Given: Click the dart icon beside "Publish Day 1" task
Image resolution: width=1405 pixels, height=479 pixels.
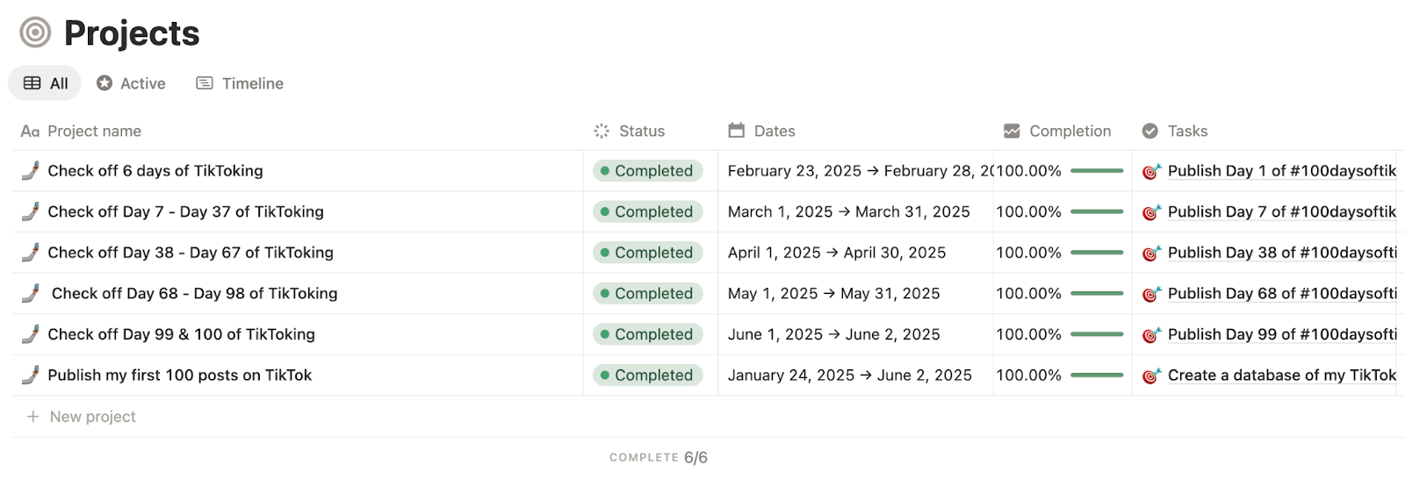Looking at the screenshot, I should click(1151, 171).
